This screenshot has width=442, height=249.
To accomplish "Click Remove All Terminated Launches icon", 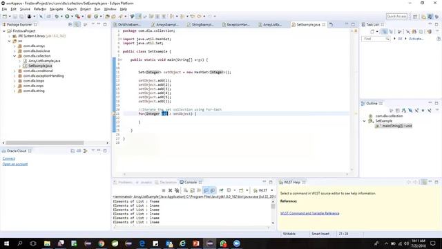I will point(177,190).
